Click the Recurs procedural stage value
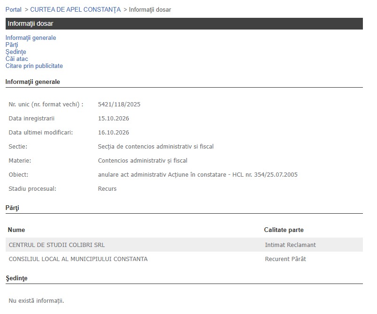 tap(107, 189)
